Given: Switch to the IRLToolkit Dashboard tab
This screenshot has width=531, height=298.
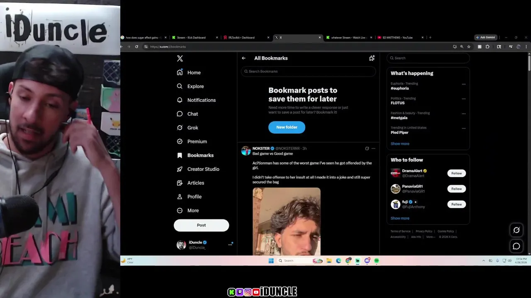Looking at the screenshot, I should [246, 38].
